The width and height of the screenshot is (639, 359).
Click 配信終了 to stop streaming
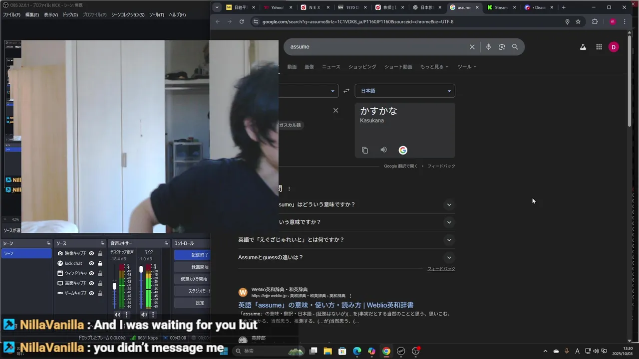(192, 255)
